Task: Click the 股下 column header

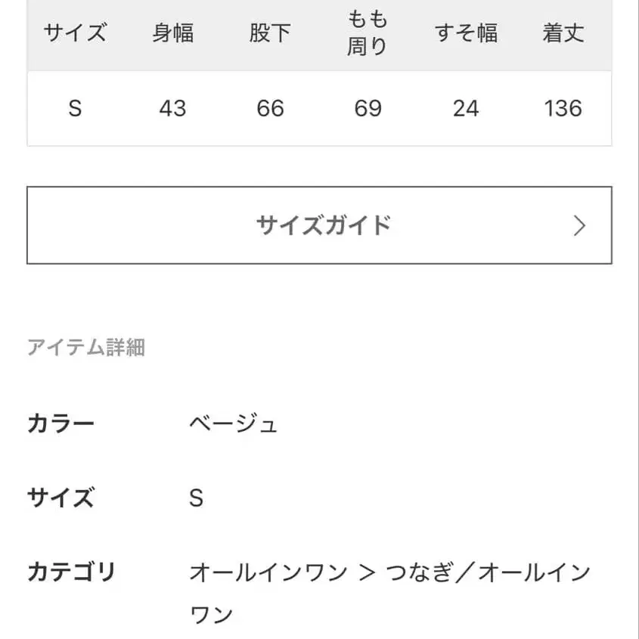Action: tap(270, 33)
